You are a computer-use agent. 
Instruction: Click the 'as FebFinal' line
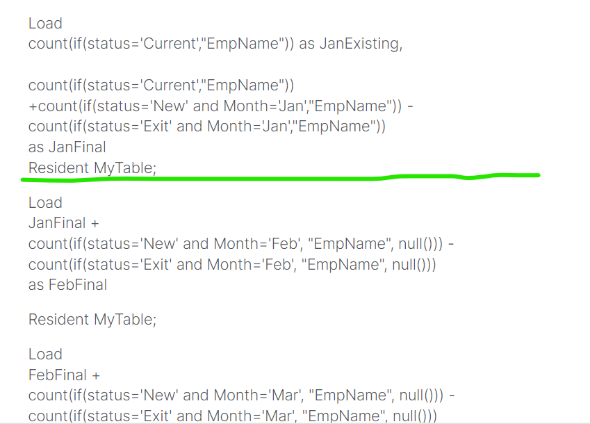[68, 285]
